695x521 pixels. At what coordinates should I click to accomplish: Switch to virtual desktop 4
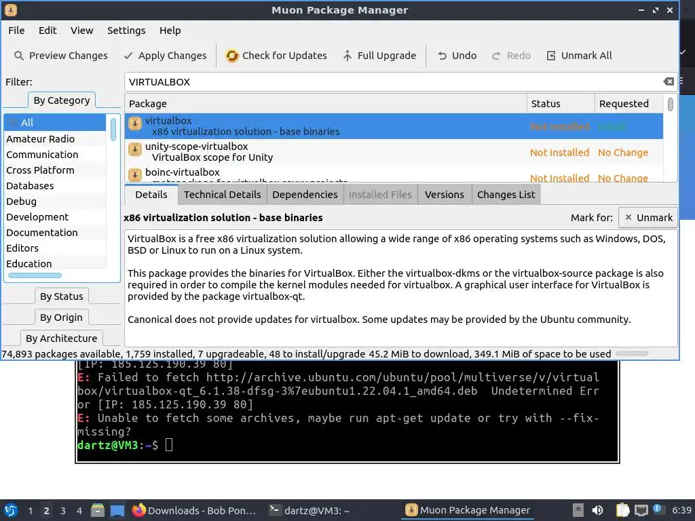79,510
